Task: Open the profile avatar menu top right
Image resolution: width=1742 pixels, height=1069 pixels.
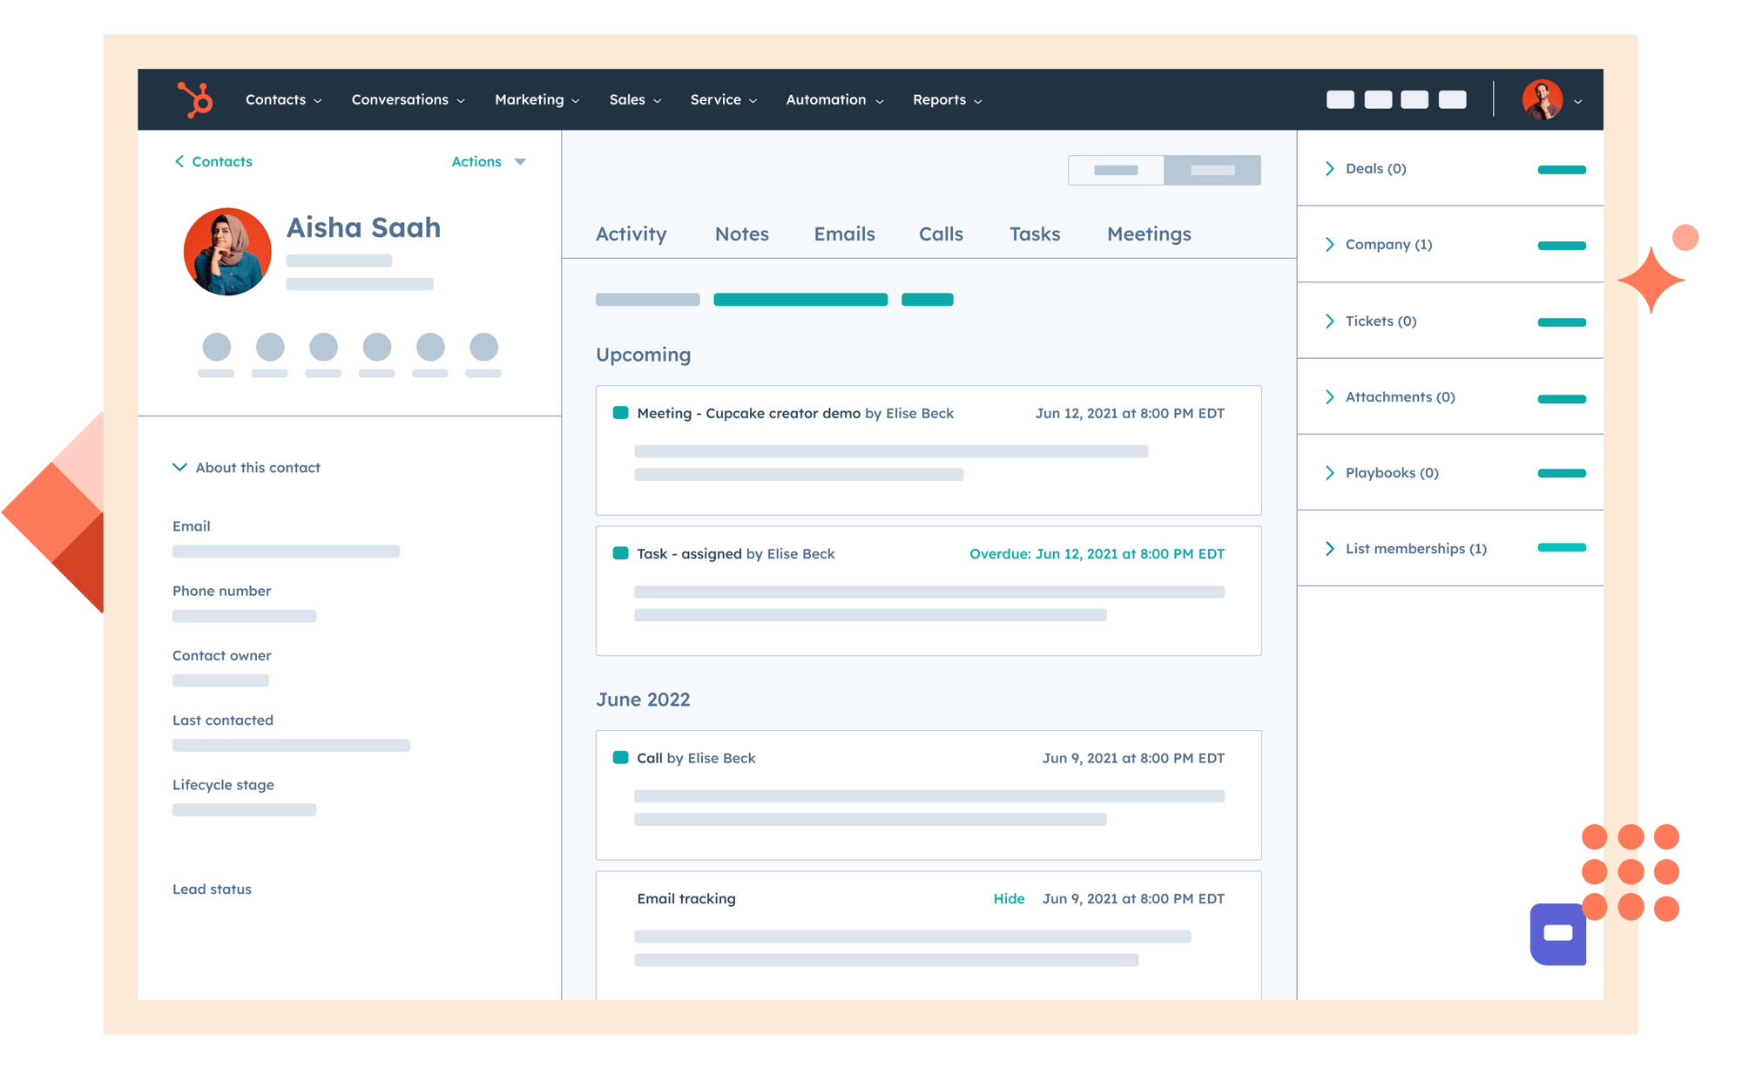Action: (x=1541, y=98)
